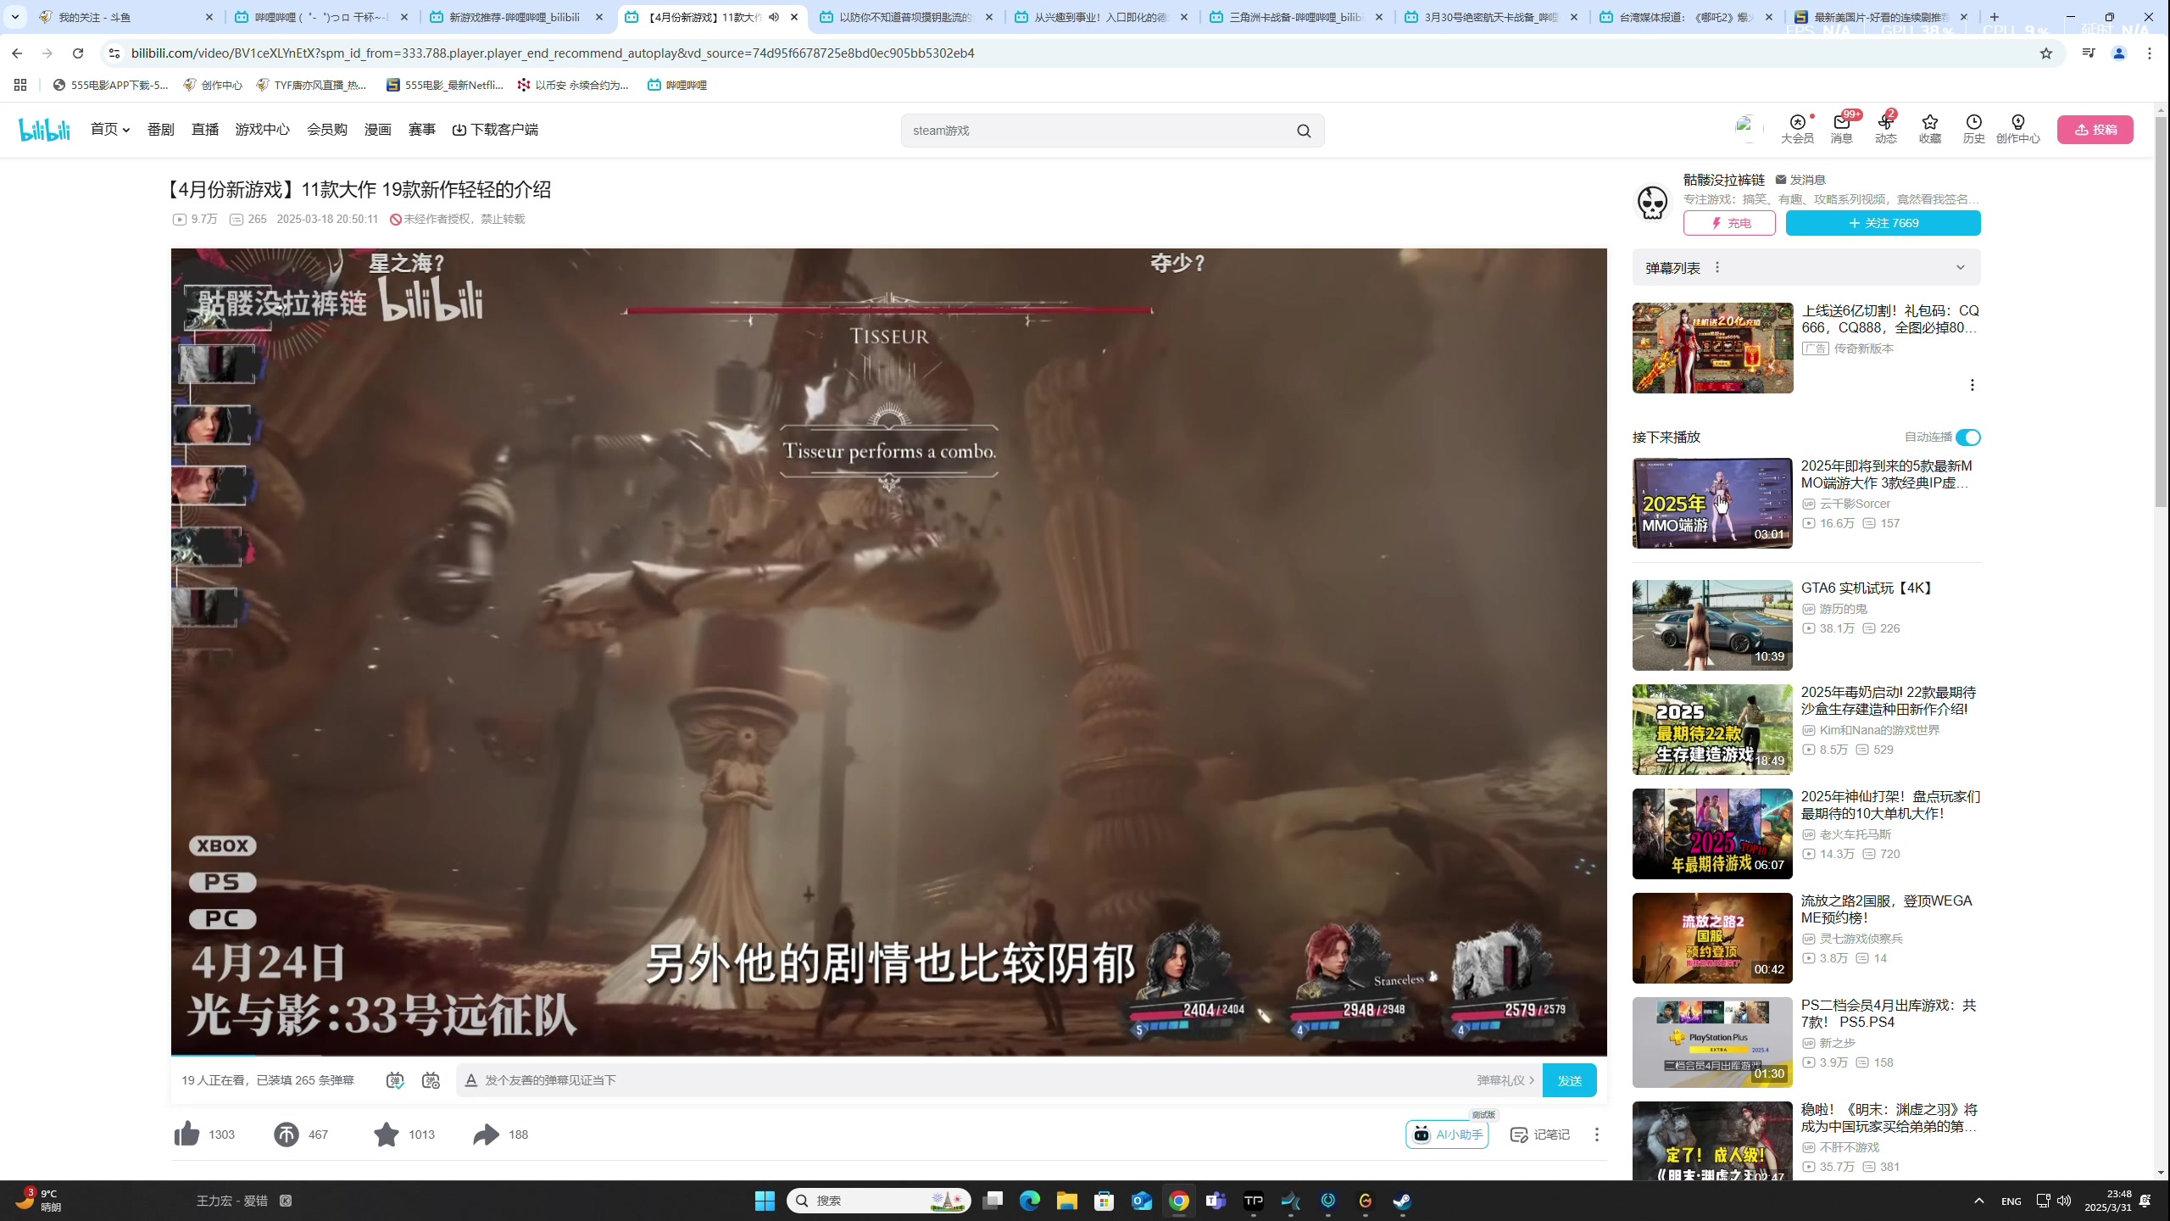Open more options beside 记笔记
Screen dimensions: 2170x1221
1597,1135
